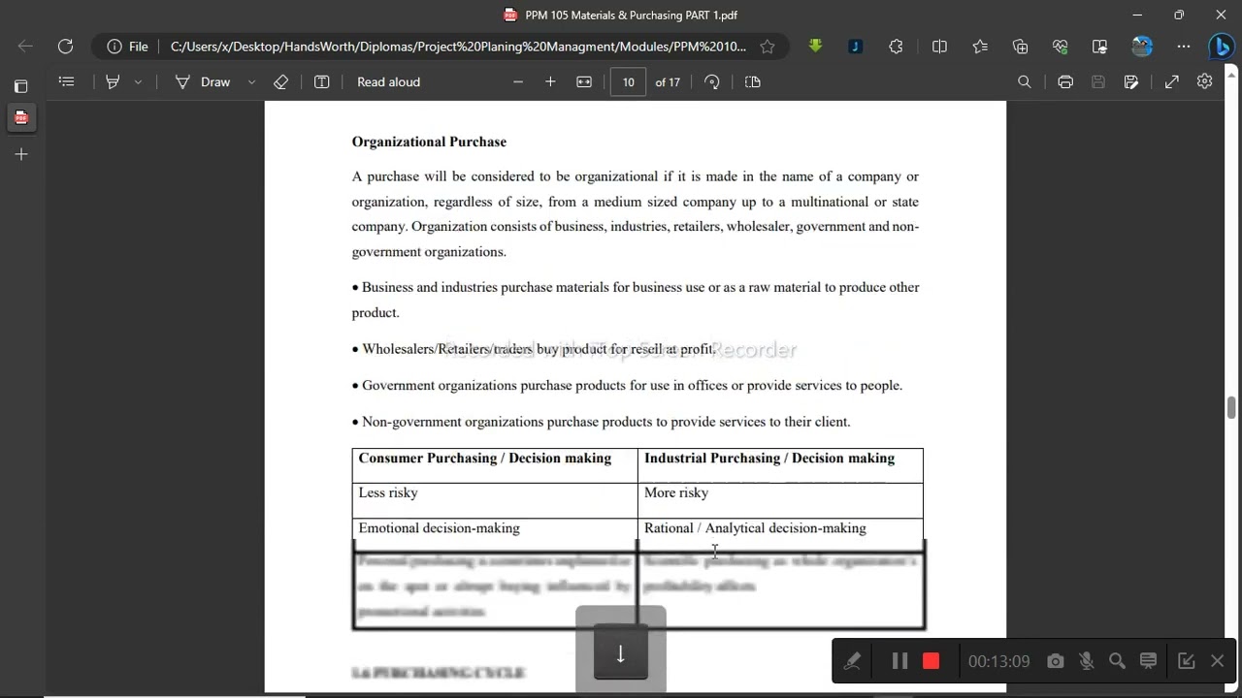The height and width of the screenshot is (698, 1242).
Task: Minimize the recorder toolbar to corner
Action: coord(1186,661)
